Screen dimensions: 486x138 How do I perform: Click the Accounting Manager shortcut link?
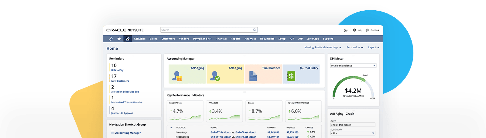click(128, 133)
